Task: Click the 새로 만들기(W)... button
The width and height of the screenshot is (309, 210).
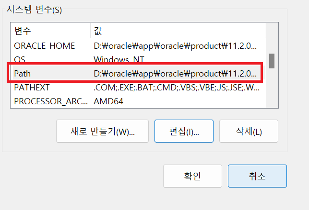Action: pyautogui.click(x=102, y=131)
